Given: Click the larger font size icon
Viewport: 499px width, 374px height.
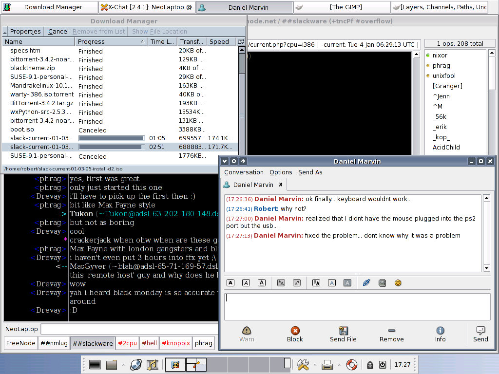Looking at the screenshot, I should [281, 283].
